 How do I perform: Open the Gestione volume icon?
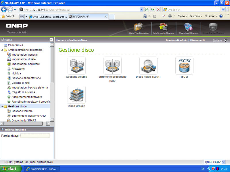point(76,66)
